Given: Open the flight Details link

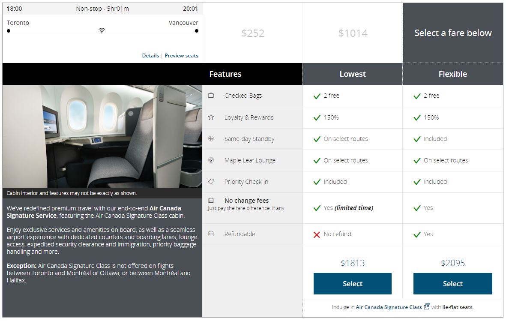Looking at the screenshot, I should coord(150,56).
